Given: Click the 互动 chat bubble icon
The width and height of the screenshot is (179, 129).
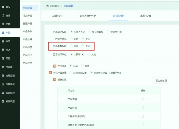Looking at the screenshot, I should [x=3, y=50].
